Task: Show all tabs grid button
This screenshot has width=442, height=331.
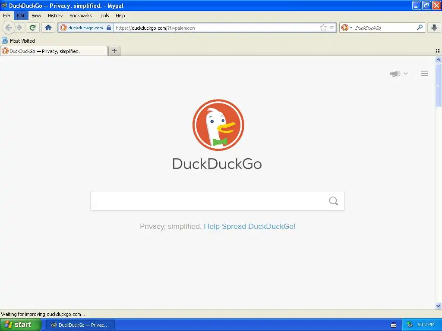Action: 438,51
